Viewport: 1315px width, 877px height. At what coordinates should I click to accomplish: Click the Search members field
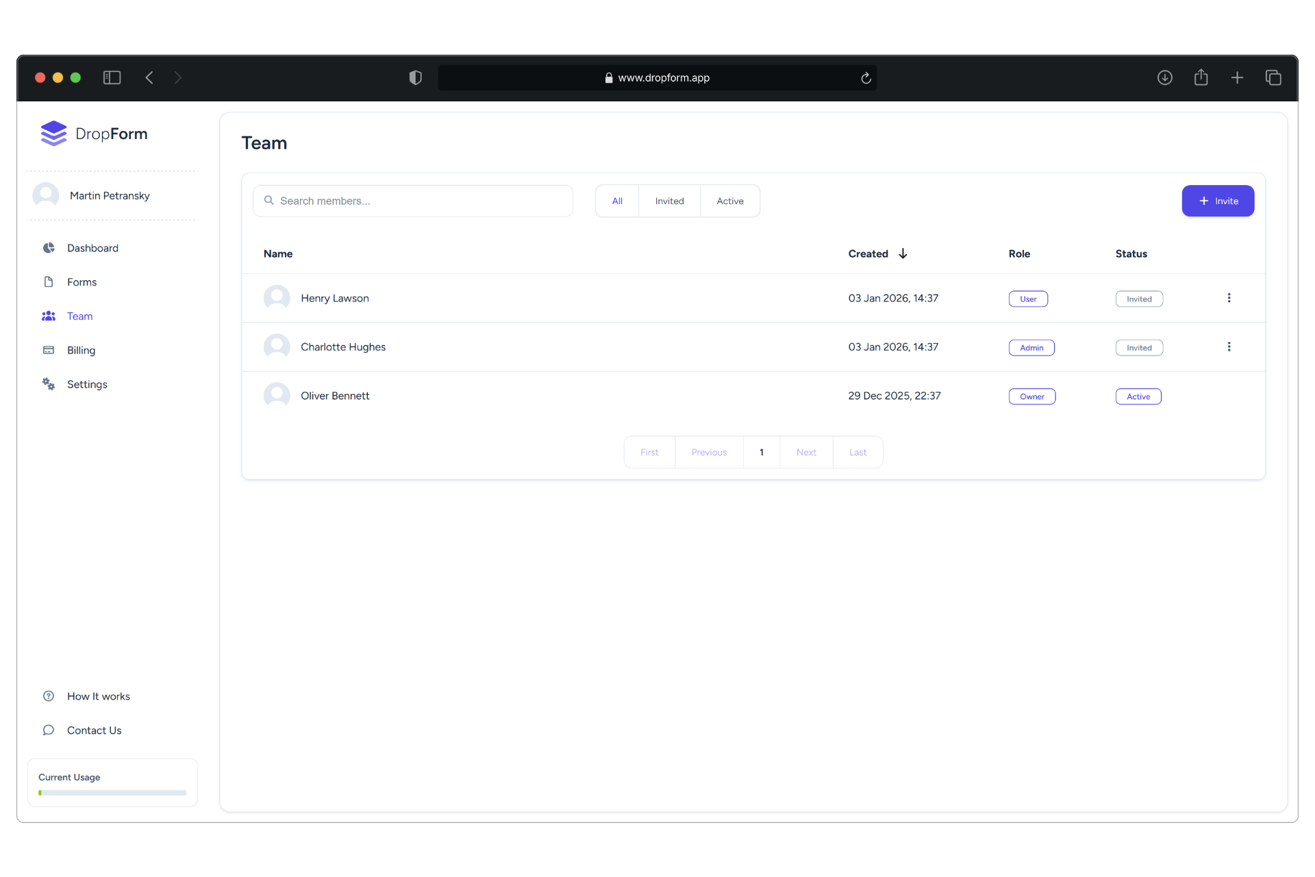[412, 200]
